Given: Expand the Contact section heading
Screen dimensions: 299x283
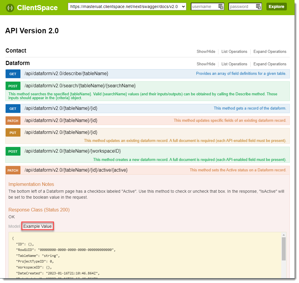Looking at the screenshot, I should click(16, 51).
